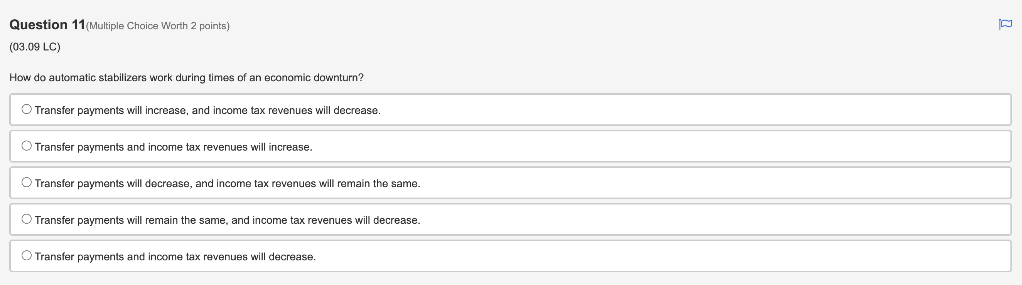This screenshot has width=1022, height=285.
Task: Select 'Transfer payments and income tax revenues will increase'
Action: point(27,145)
